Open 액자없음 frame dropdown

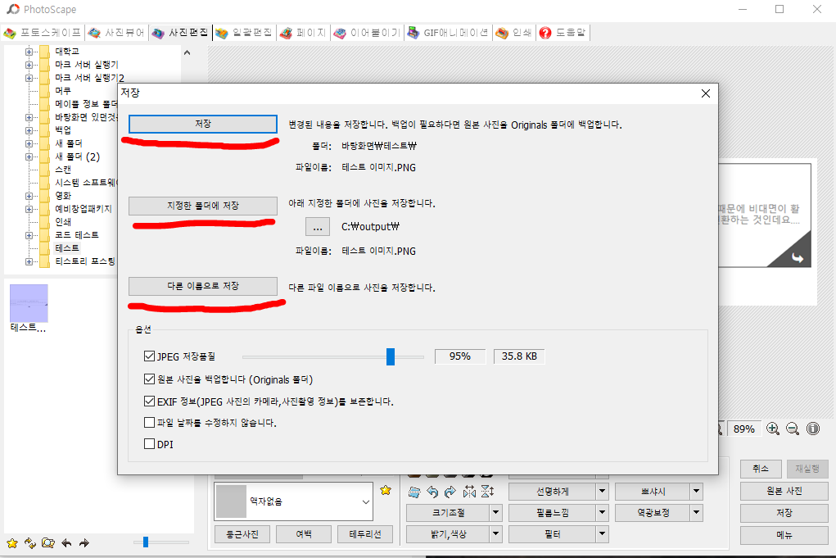(366, 502)
